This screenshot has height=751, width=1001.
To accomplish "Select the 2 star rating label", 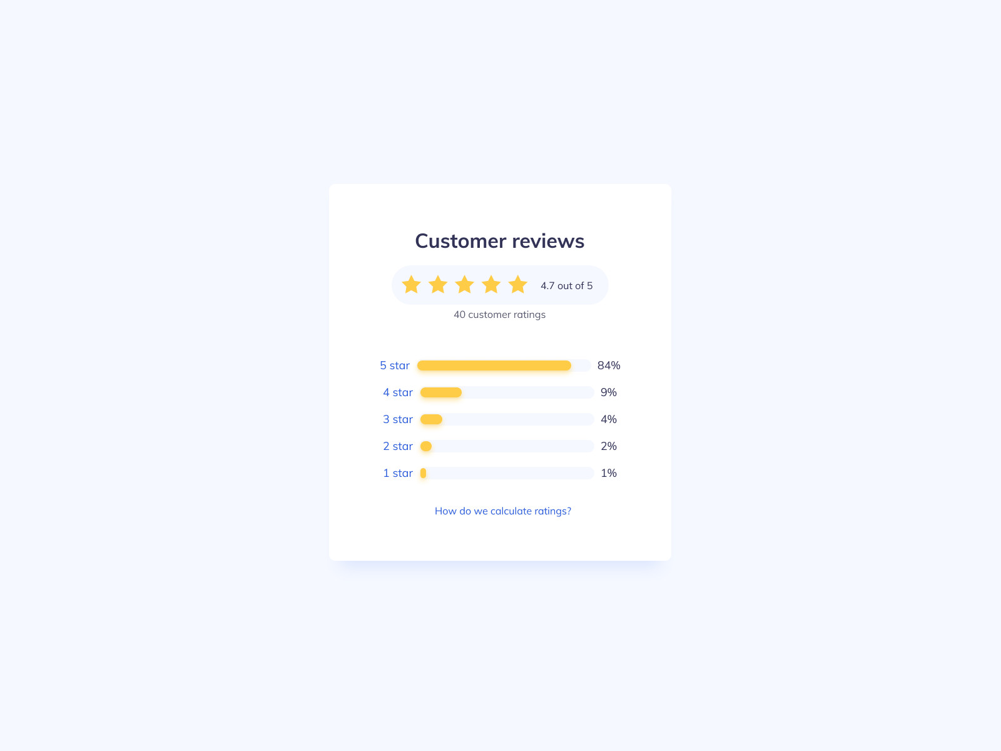I will (398, 446).
